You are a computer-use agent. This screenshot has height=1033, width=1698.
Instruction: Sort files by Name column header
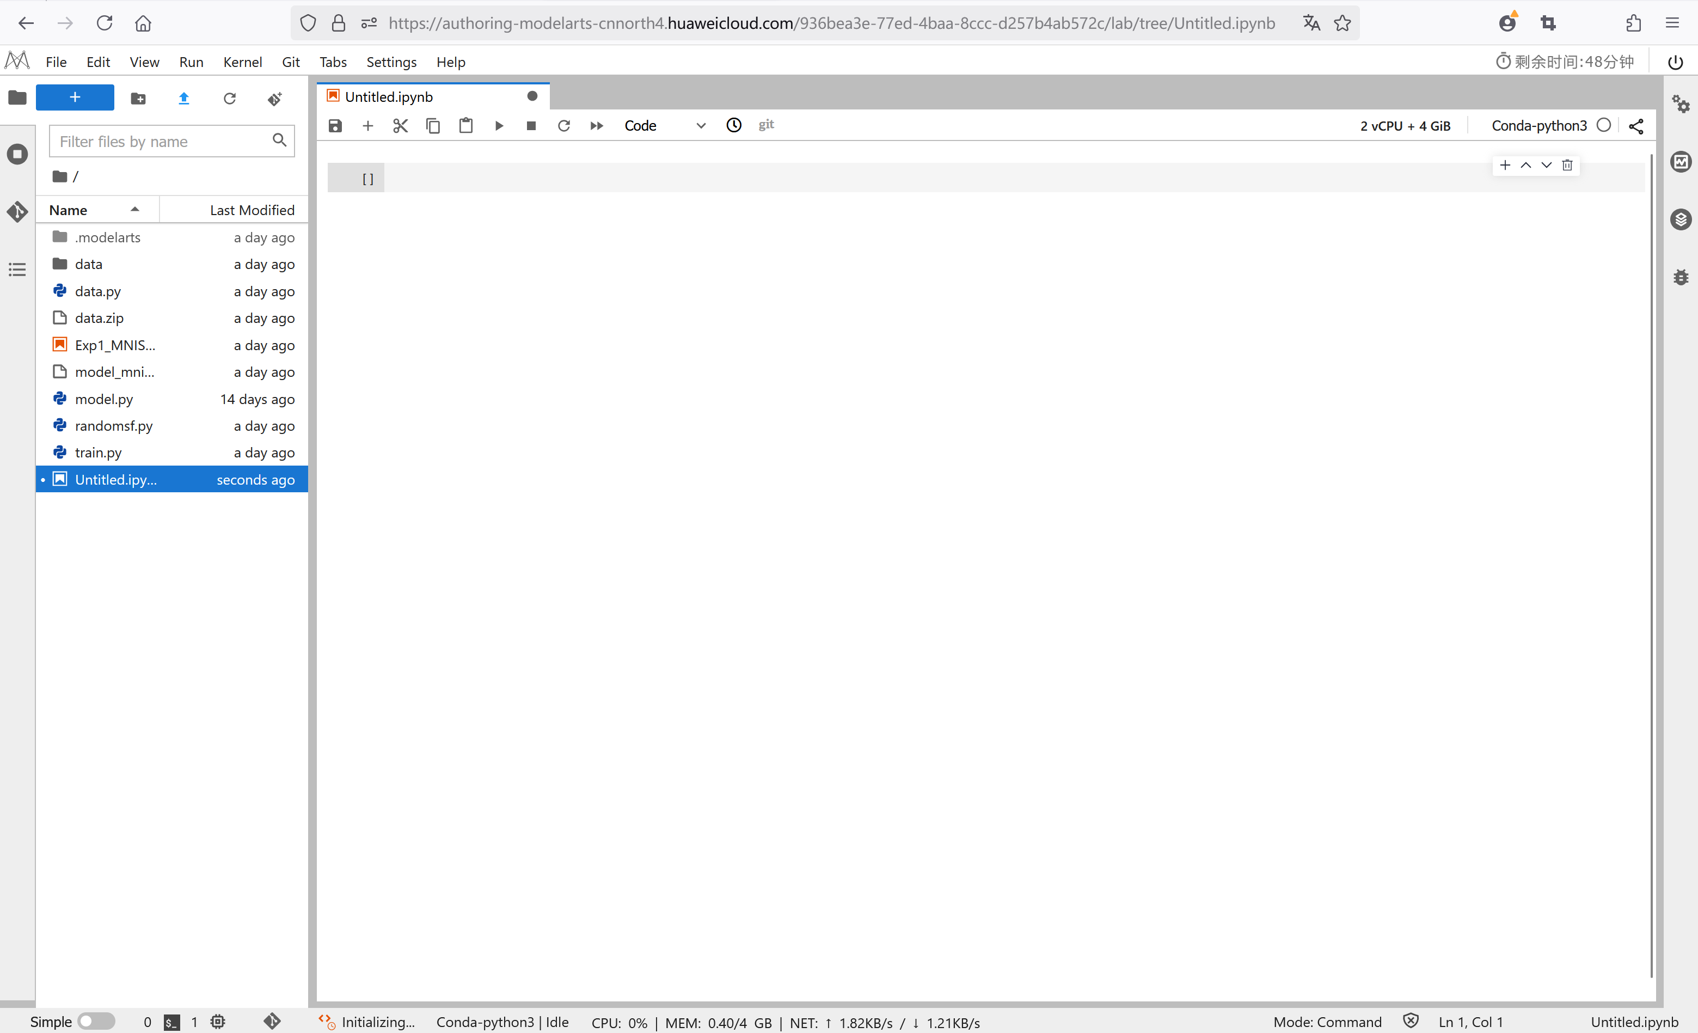[x=68, y=210]
